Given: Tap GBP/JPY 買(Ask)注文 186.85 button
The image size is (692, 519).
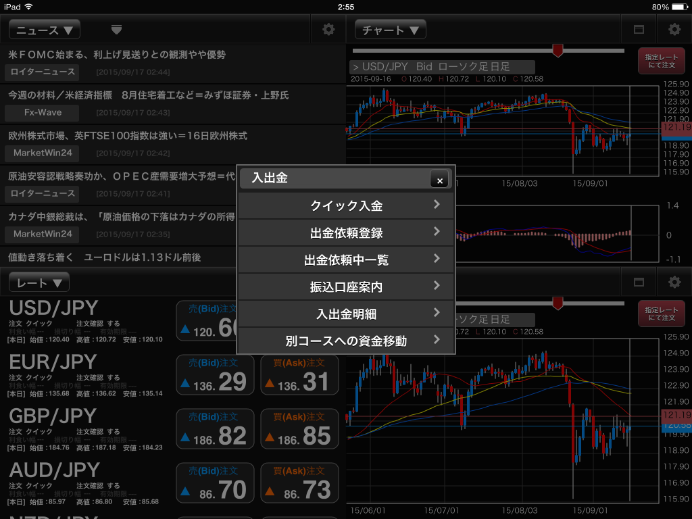Looking at the screenshot, I should (x=299, y=428).
